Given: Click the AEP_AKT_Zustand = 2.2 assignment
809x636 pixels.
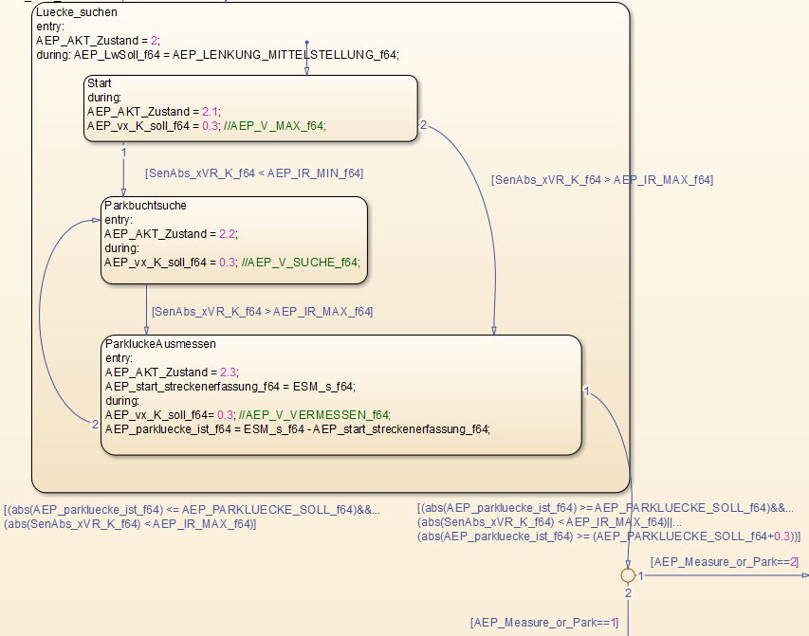Looking at the screenshot, I should click(171, 233).
